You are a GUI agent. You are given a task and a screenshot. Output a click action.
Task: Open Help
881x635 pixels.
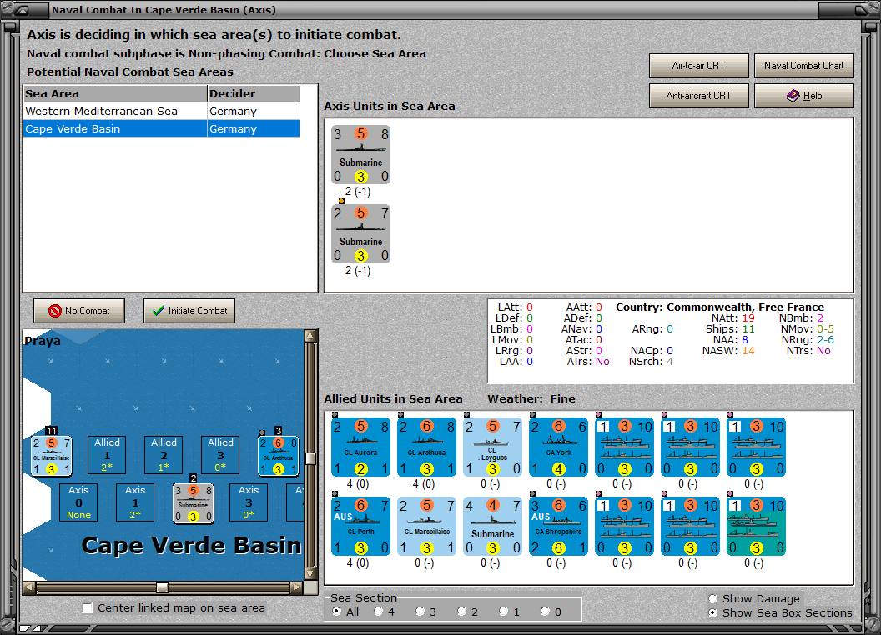[804, 96]
